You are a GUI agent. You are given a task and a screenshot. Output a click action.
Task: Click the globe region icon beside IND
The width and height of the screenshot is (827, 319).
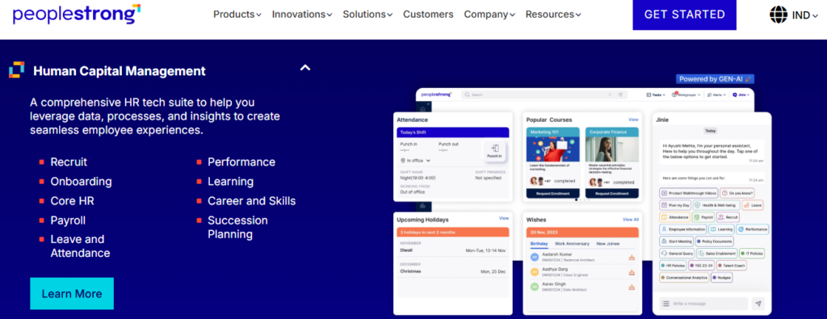779,15
